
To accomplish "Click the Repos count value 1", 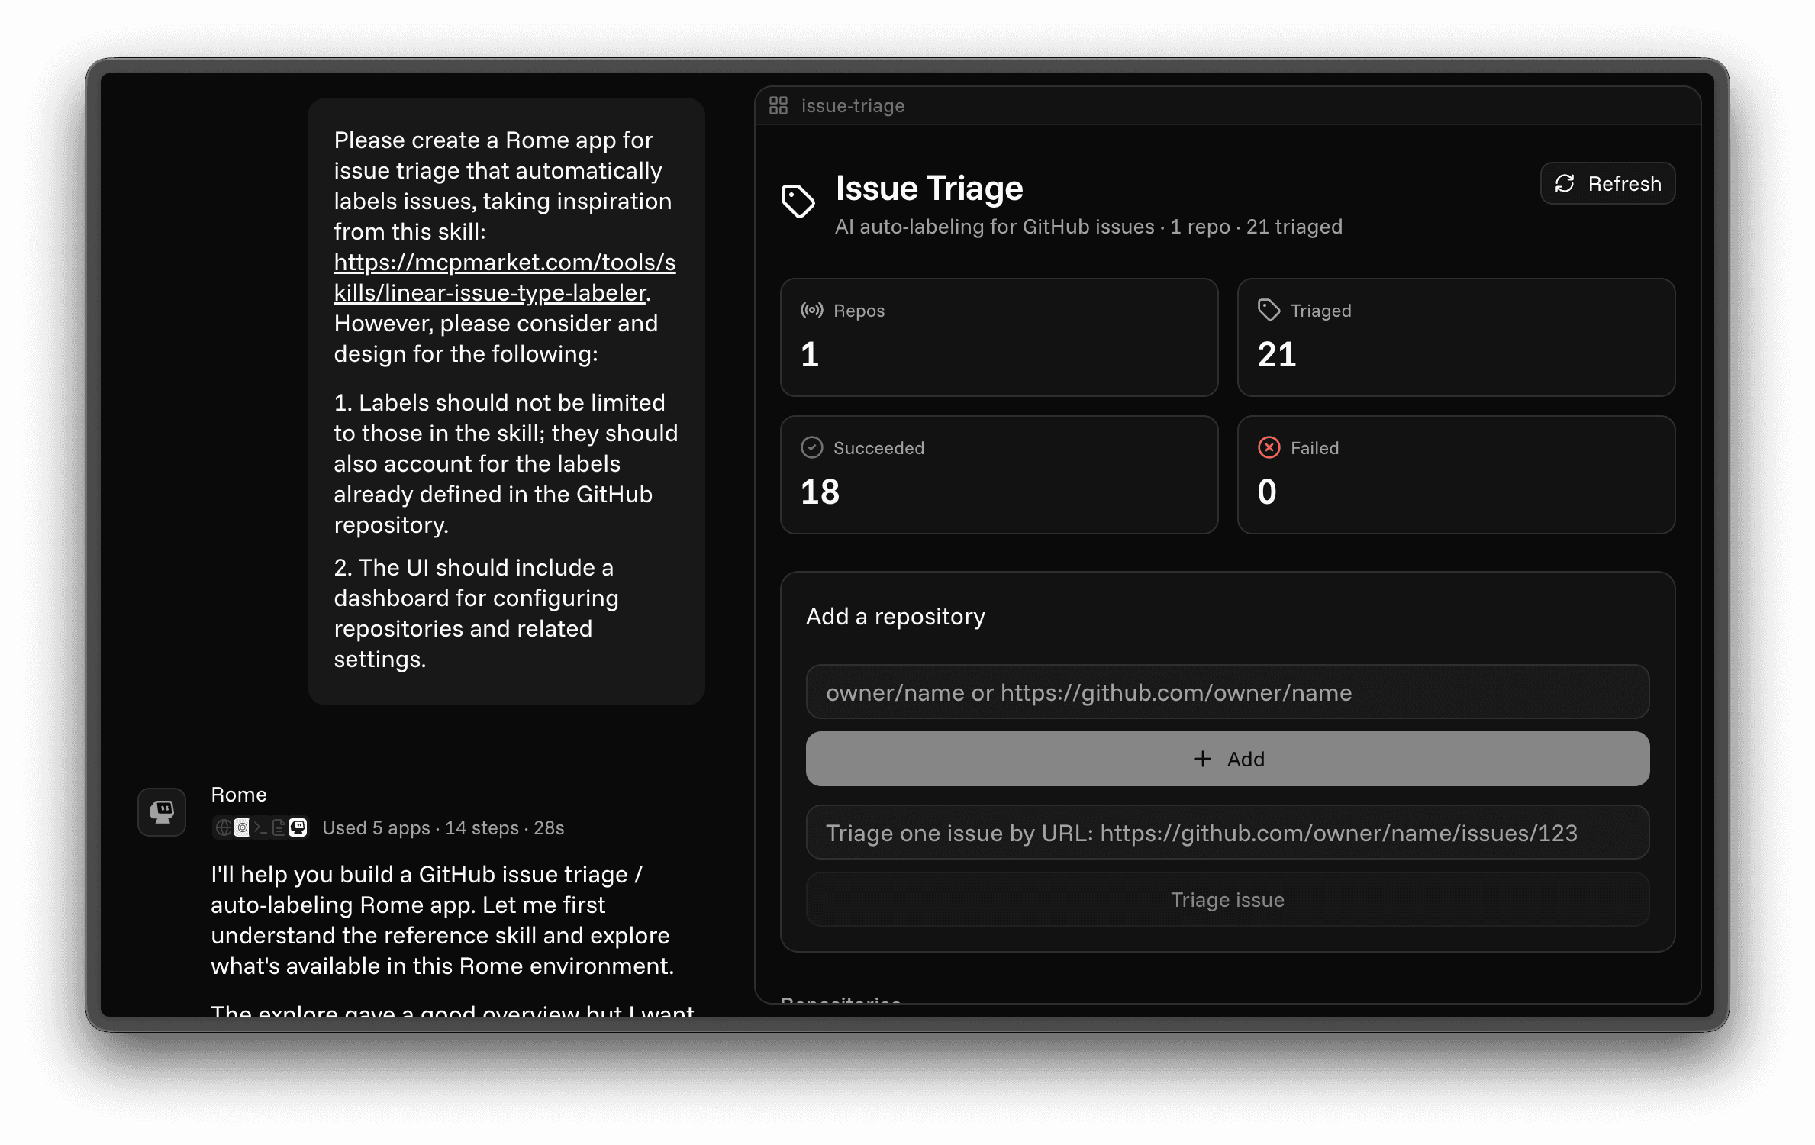I will pos(810,354).
